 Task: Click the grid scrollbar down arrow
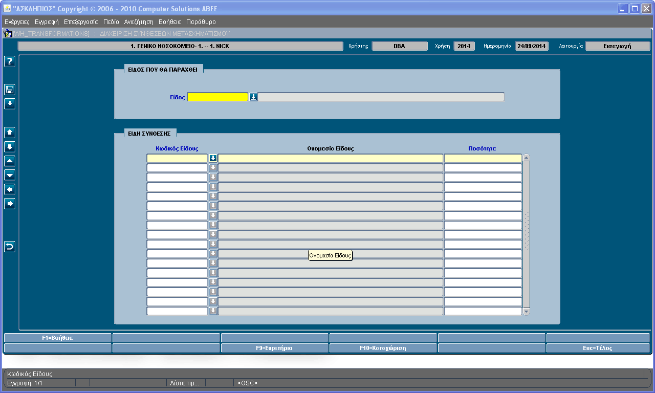tap(526, 311)
